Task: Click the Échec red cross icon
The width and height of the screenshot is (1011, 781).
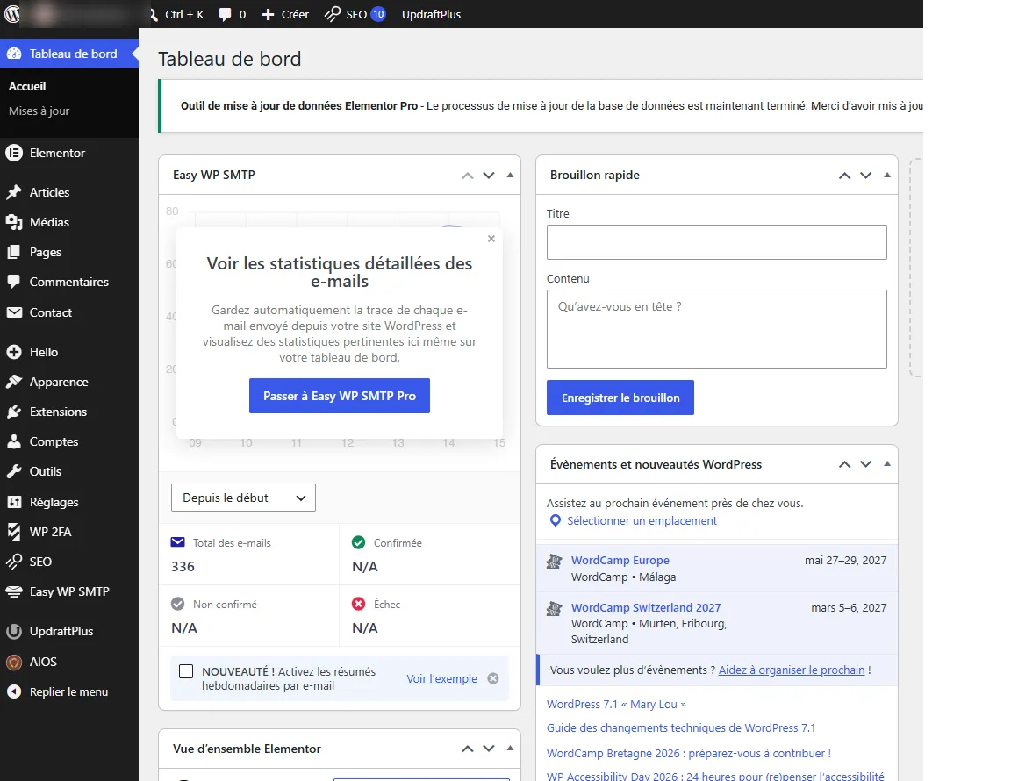Action: pyautogui.click(x=358, y=604)
